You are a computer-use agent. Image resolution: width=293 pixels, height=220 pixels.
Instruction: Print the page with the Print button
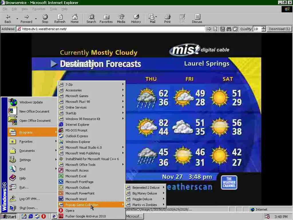(x=167, y=19)
